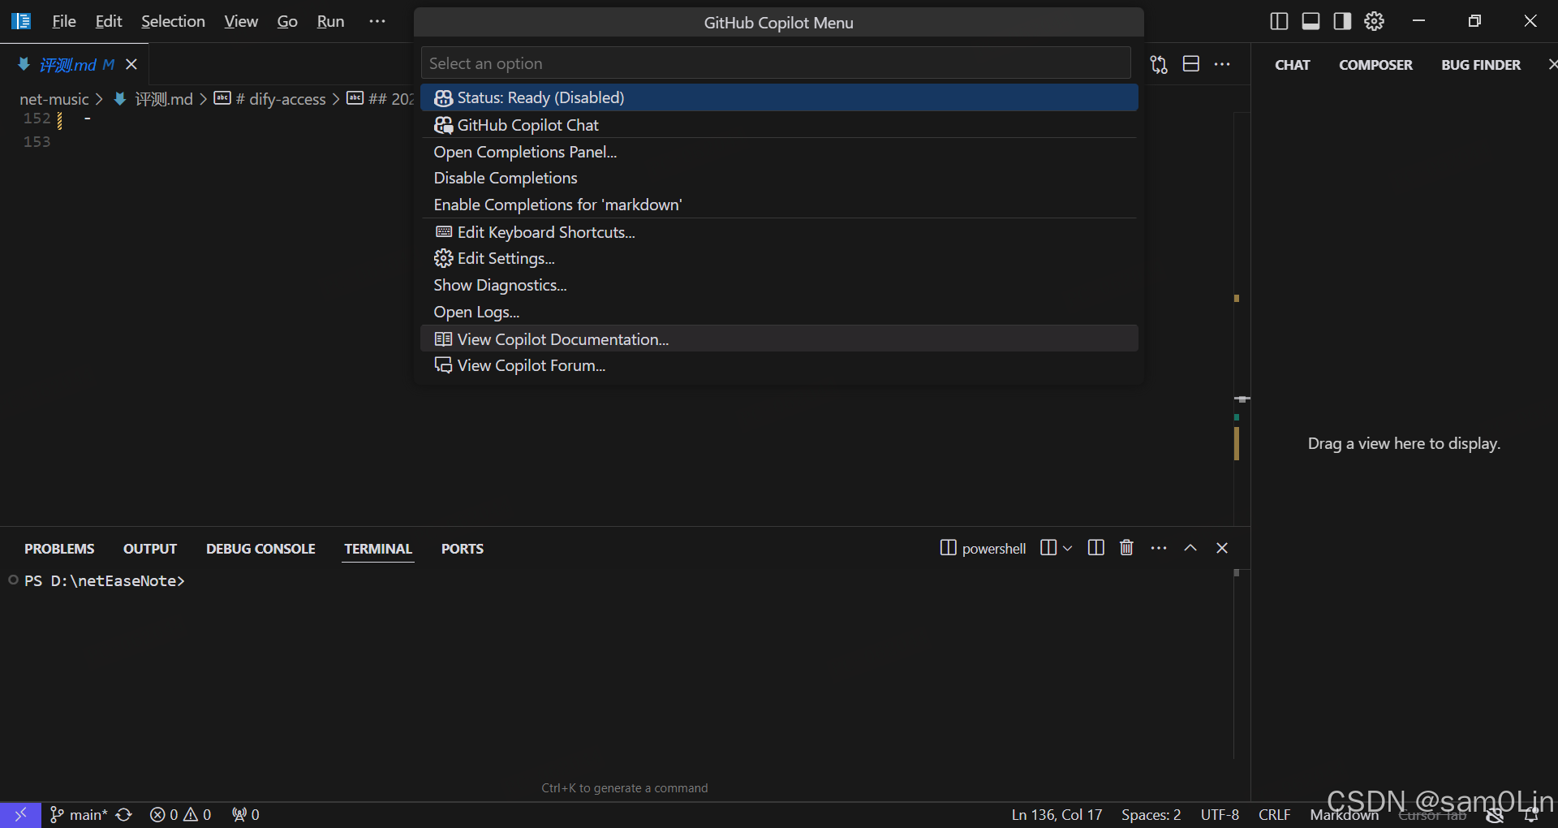Screen dimensions: 1558x828
Task: Open the Edit menu
Action: [x=108, y=21]
